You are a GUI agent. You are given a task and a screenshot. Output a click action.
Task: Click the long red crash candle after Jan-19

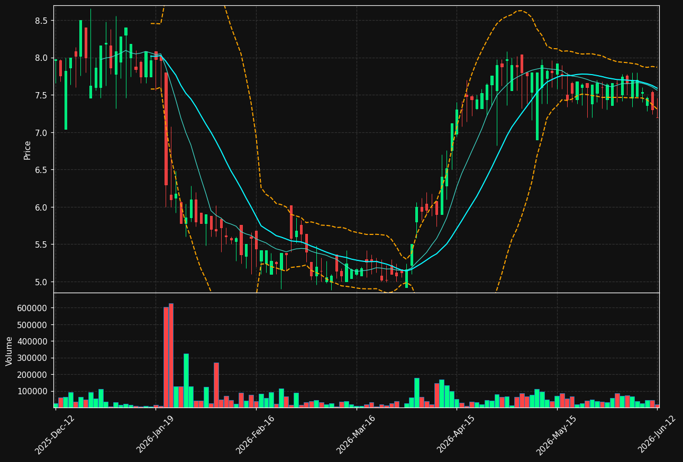tap(166, 129)
